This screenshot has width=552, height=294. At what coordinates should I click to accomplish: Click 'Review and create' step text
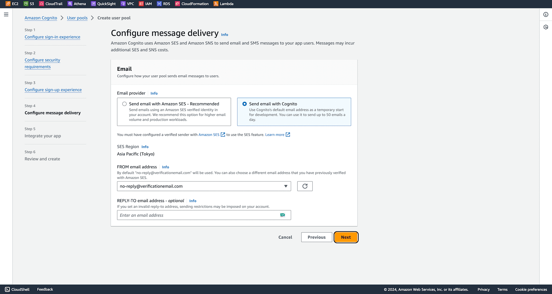coord(42,159)
